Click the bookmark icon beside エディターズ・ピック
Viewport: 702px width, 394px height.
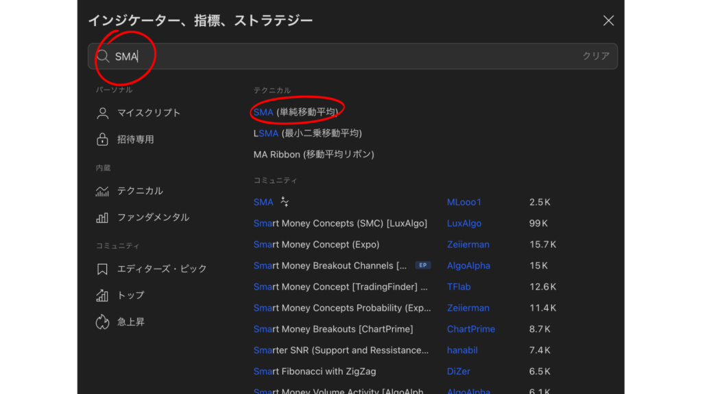click(102, 269)
